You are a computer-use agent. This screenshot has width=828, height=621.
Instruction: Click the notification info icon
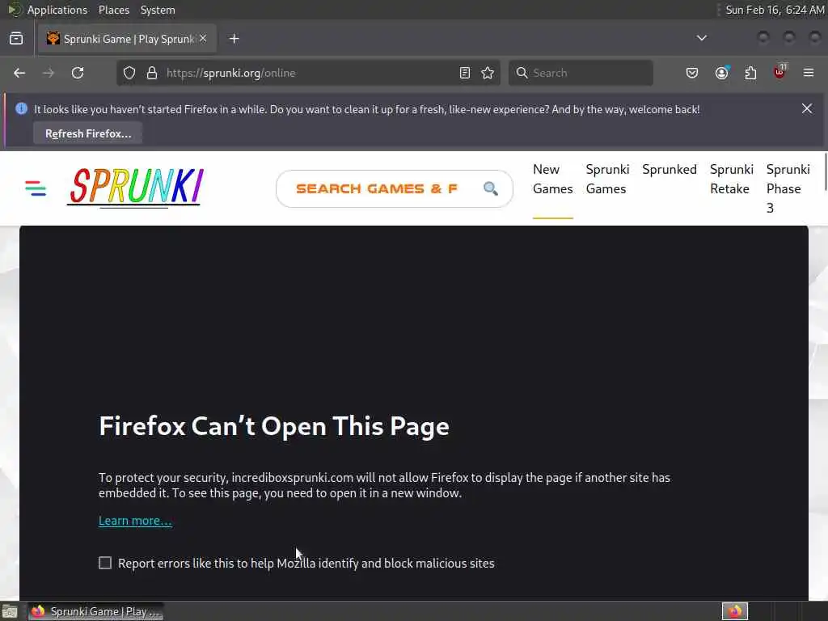(x=21, y=108)
